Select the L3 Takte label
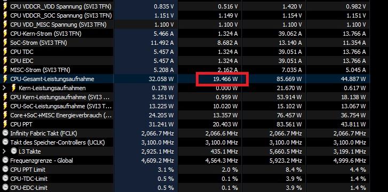The width and height of the screenshot is (388, 192). click(30, 151)
